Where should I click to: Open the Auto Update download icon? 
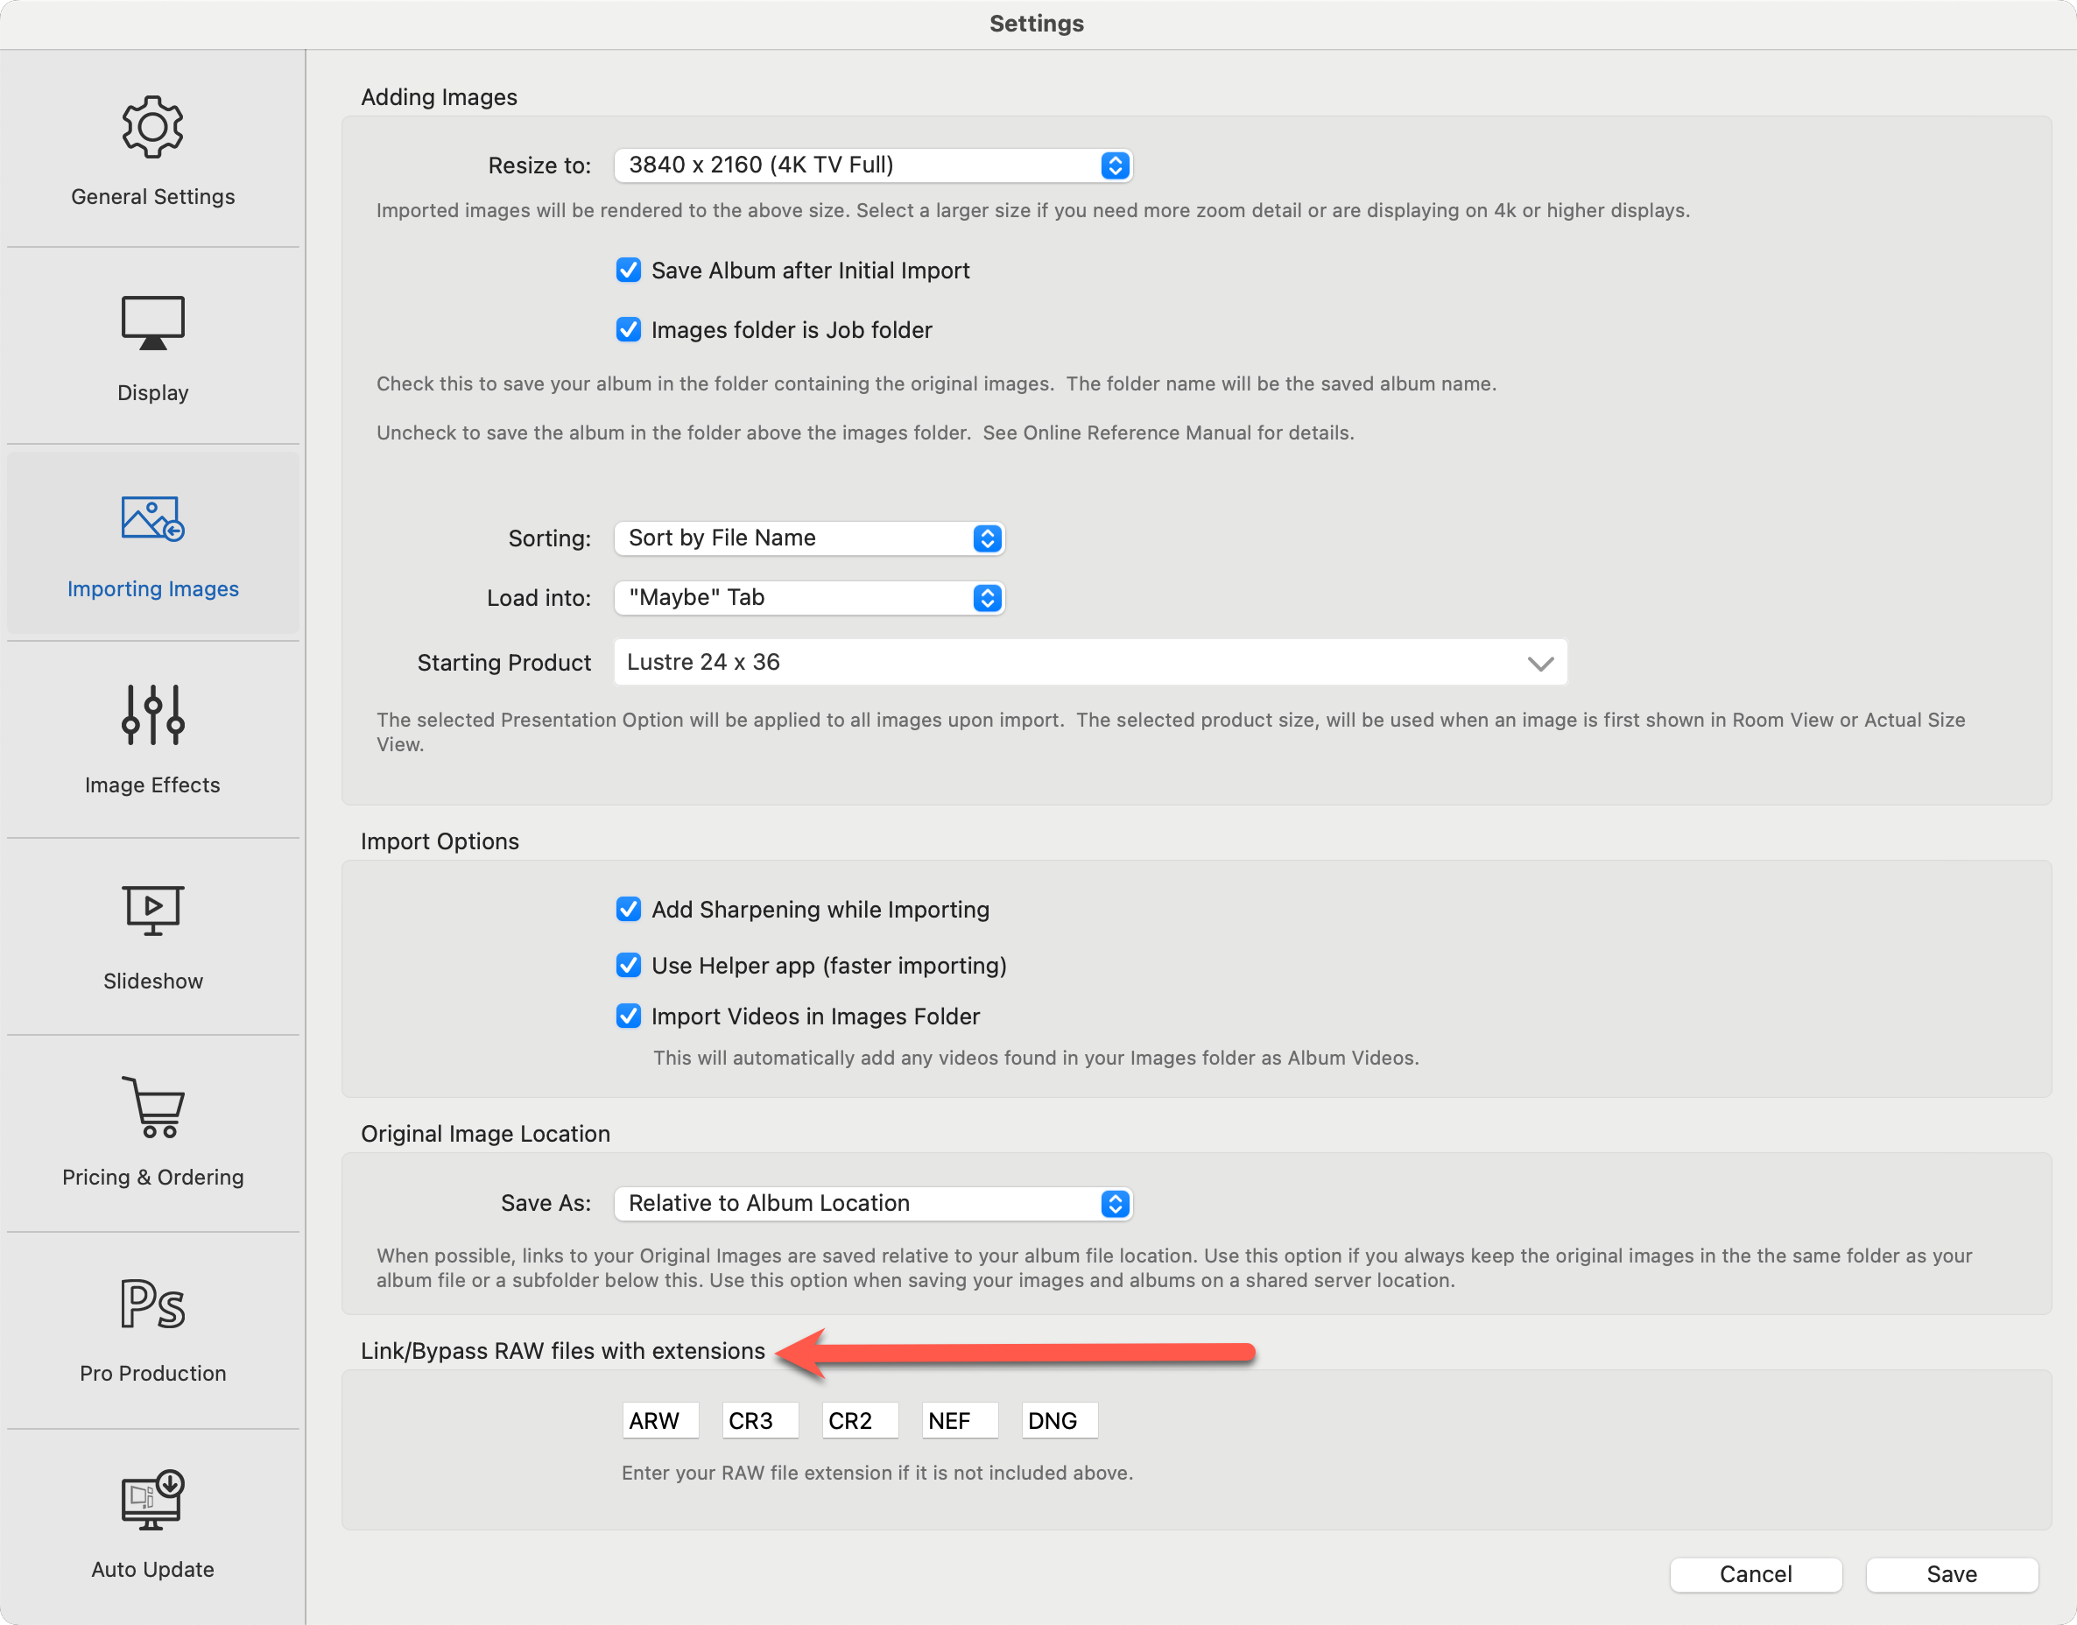(152, 1500)
